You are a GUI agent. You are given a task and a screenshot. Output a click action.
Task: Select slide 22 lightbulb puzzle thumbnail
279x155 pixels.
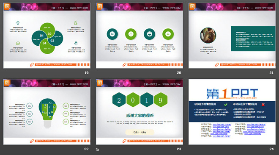47,112
